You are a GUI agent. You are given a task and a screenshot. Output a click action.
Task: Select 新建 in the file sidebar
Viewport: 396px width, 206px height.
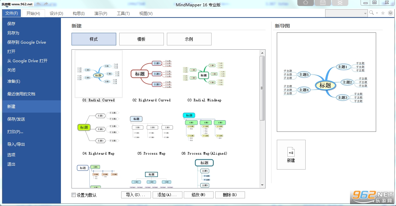tap(31, 106)
